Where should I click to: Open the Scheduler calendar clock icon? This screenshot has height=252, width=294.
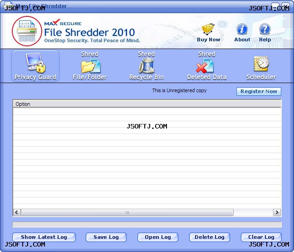(261, 64)
